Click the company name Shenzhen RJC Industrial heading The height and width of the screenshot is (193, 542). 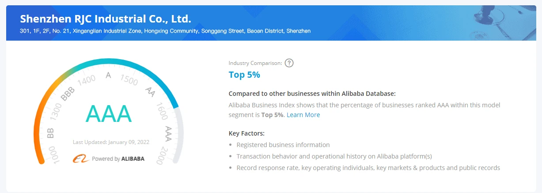(106, 19)
